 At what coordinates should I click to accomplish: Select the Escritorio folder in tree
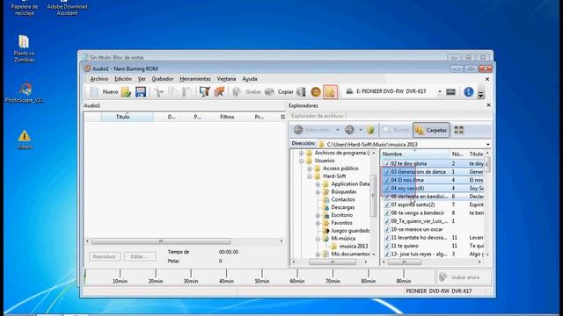coord(341,215)
